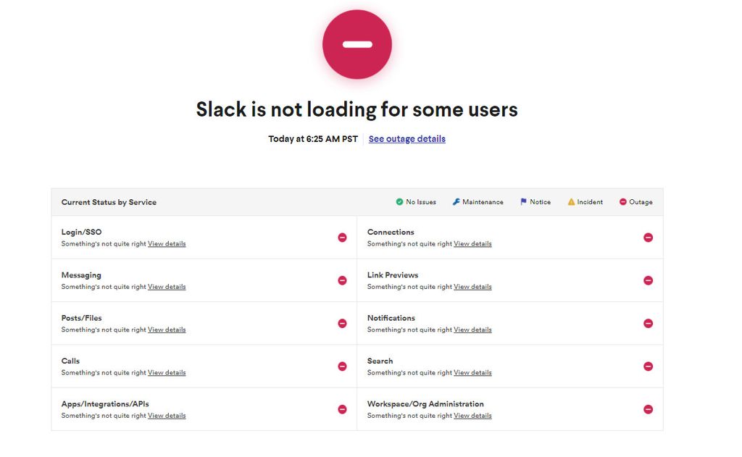This screenshot has width=742, height=457.
Task: Click the outage icon next to Calls
Action: [342, 366]
